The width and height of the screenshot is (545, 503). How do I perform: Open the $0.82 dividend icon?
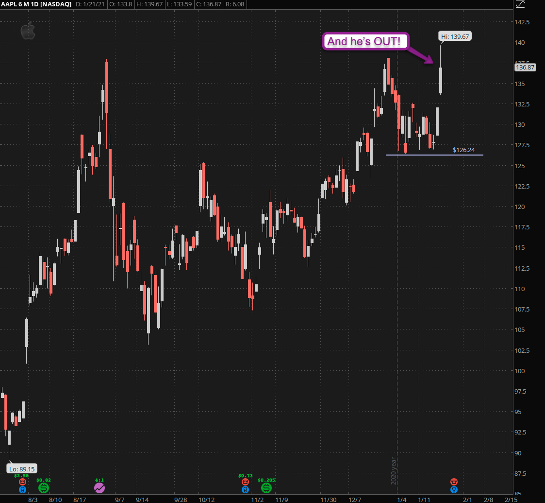click(x=44, y=488)
